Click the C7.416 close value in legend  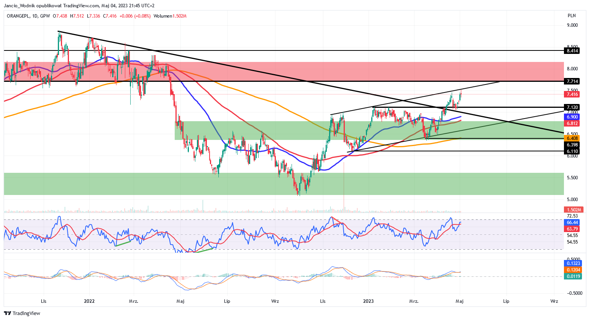point(110,16)
